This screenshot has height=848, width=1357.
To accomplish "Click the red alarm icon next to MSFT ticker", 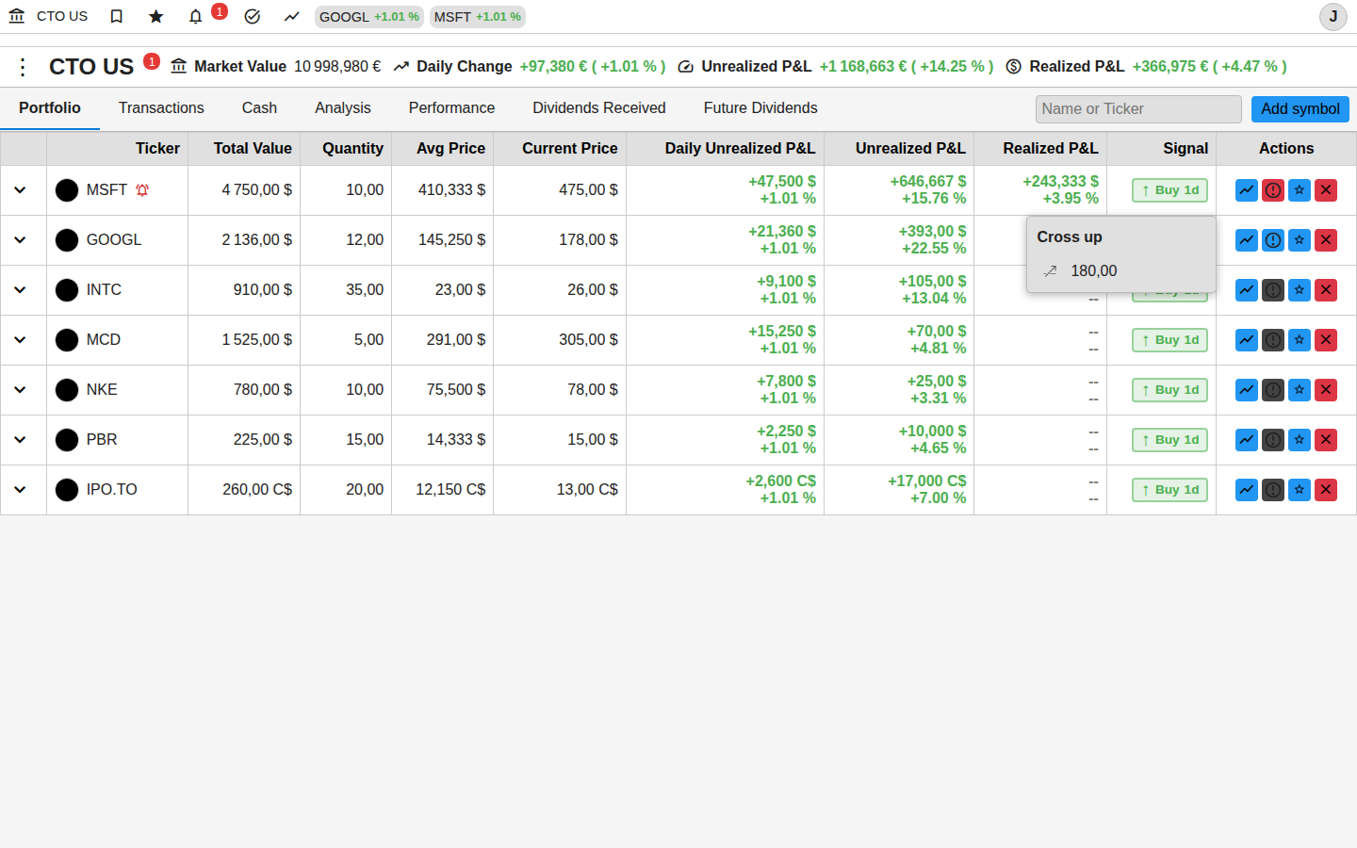I will point(142,190).
